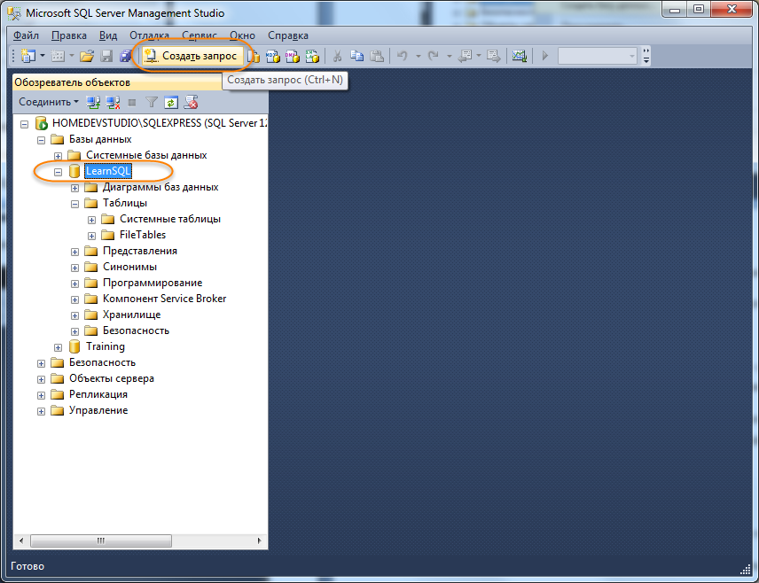Click the Delete script icon in Object Explorer
Image resolution: width=759 pixels, height=583 pixels.
click(191, 102)
